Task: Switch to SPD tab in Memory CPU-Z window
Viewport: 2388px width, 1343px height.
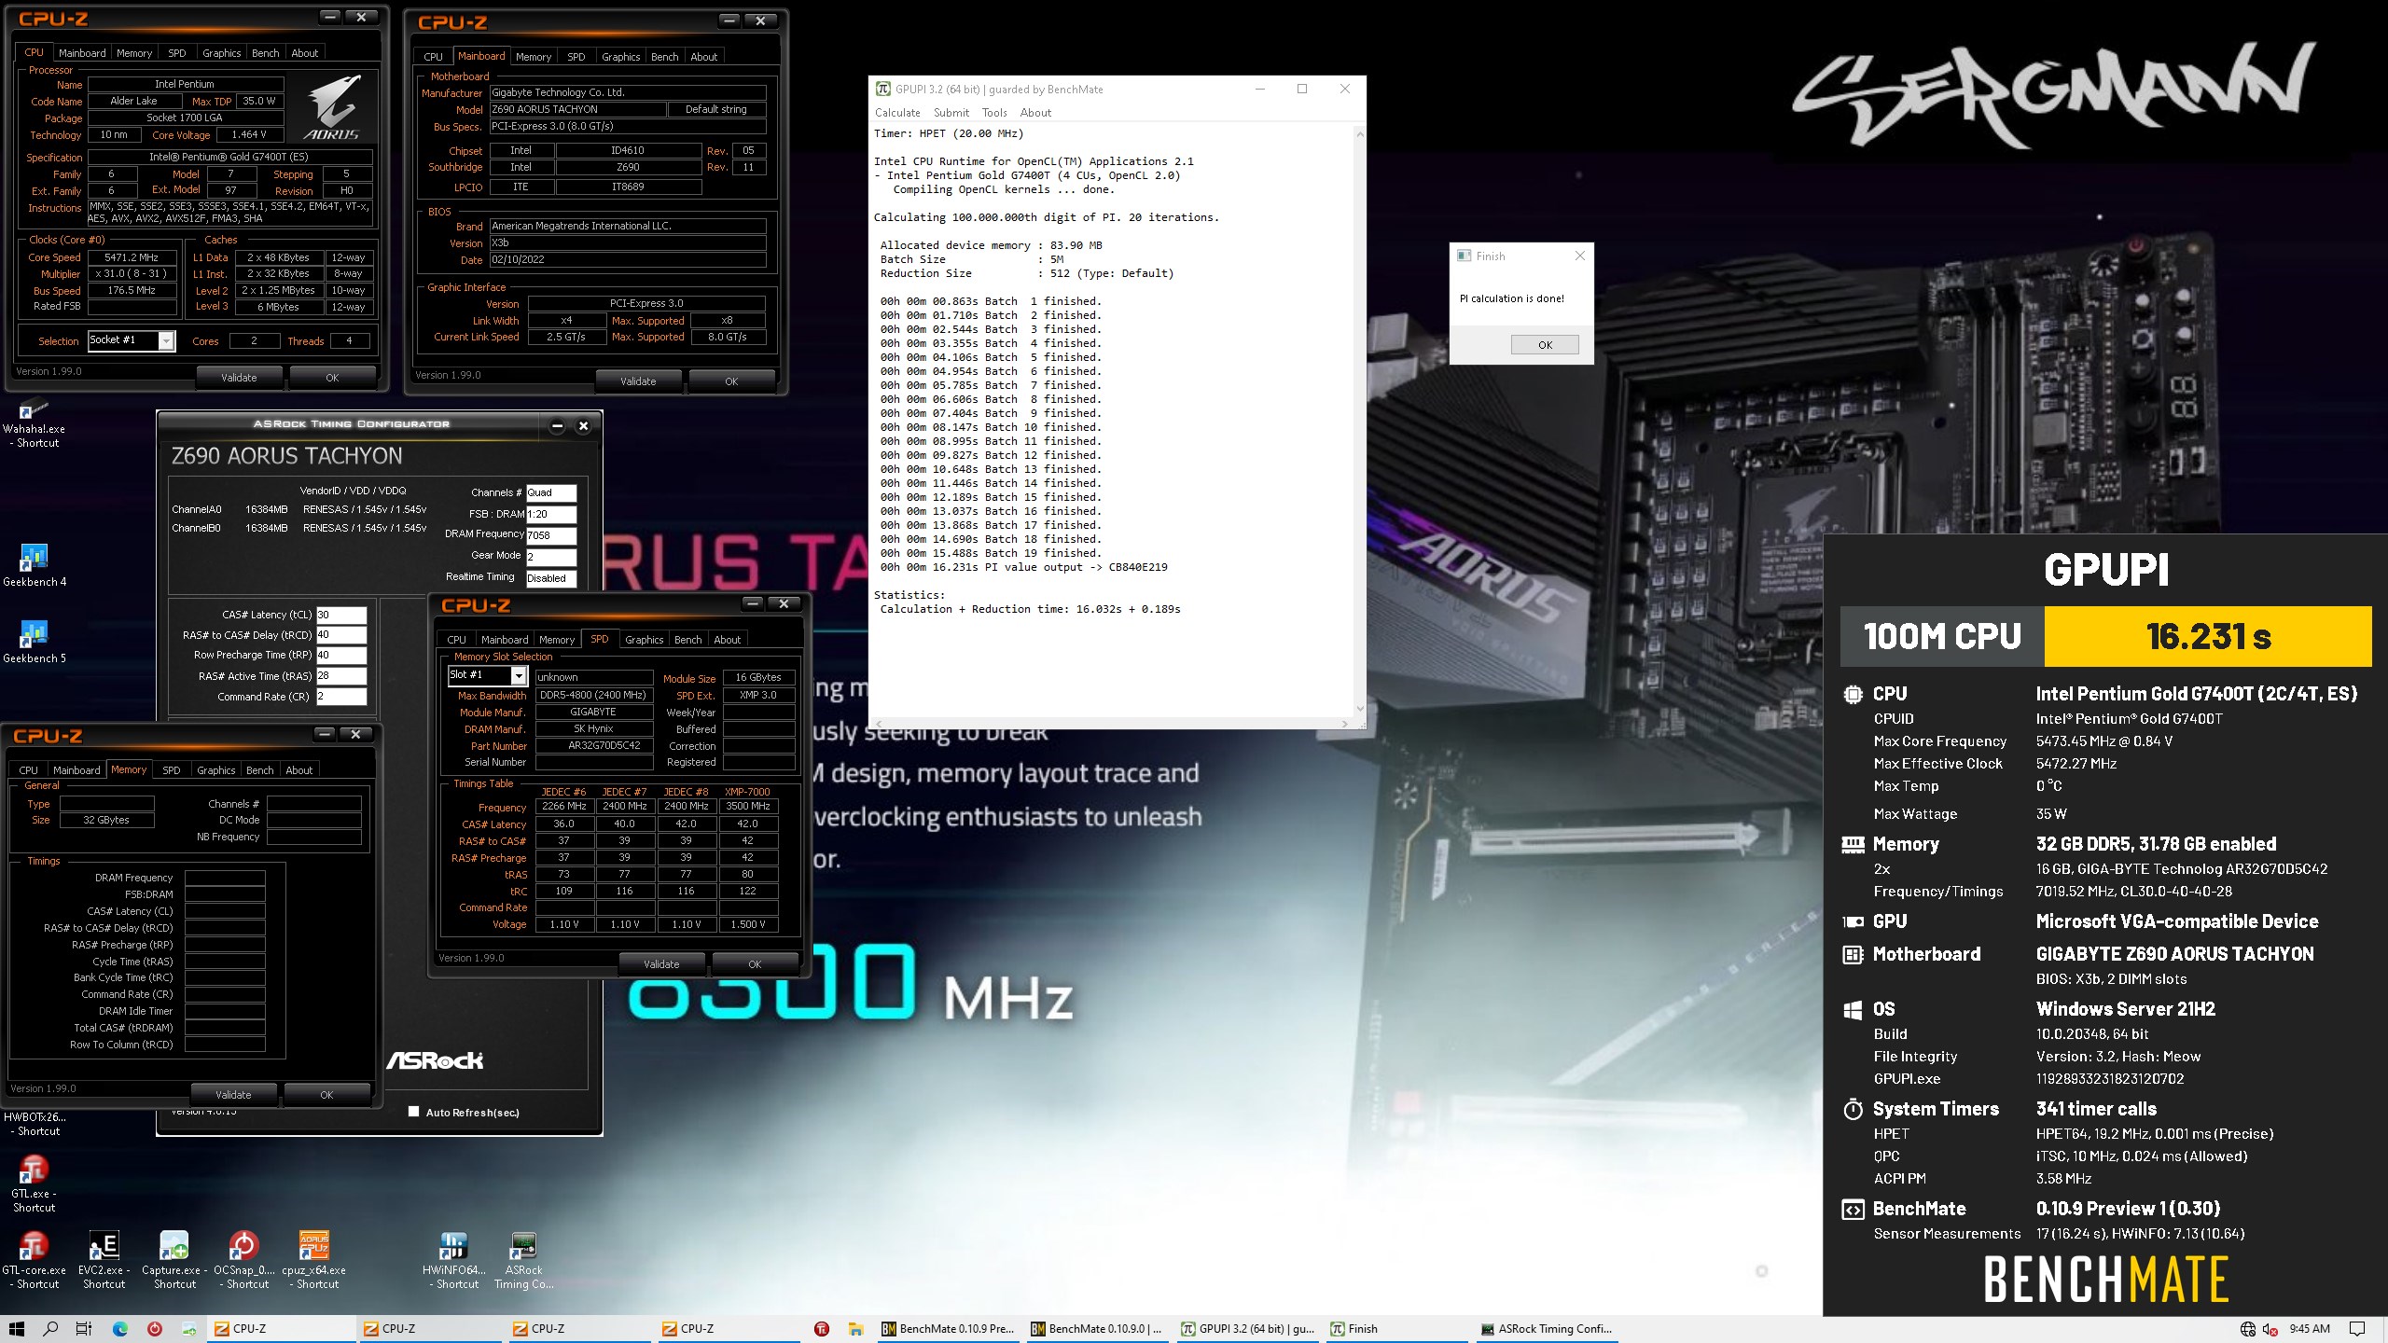Action: [171, 770]
